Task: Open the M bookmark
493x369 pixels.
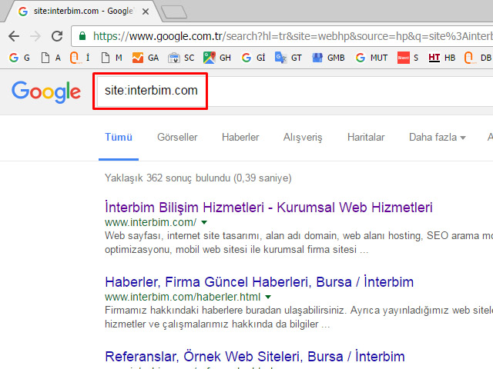Action: point(112,58)
